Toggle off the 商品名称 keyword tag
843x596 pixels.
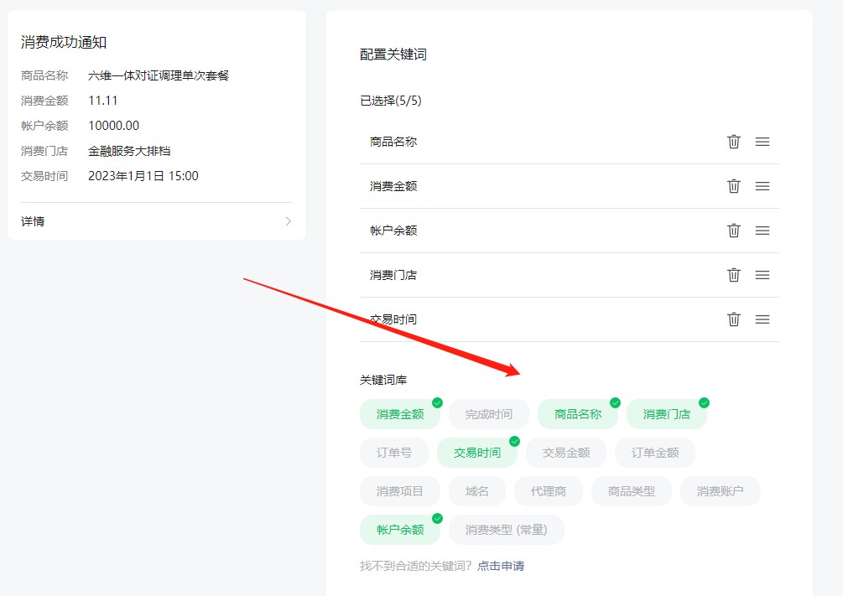coord(578,414)
